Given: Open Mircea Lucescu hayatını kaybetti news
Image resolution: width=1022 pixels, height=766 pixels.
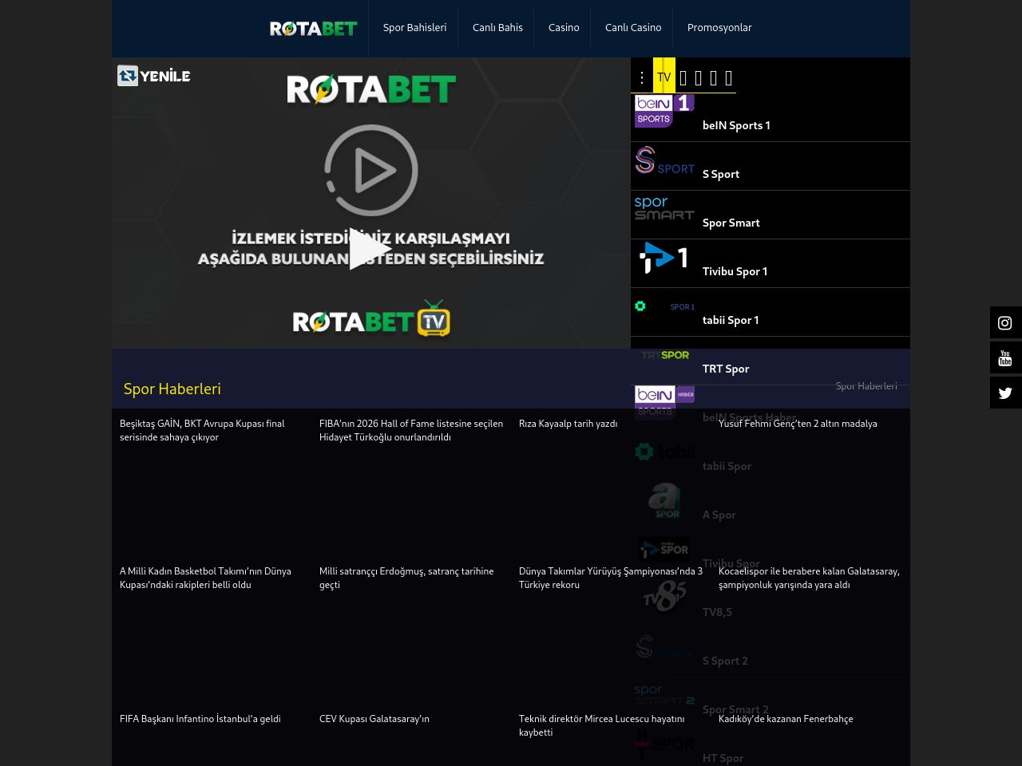Looking at the screenshot, I should (602, 726).
